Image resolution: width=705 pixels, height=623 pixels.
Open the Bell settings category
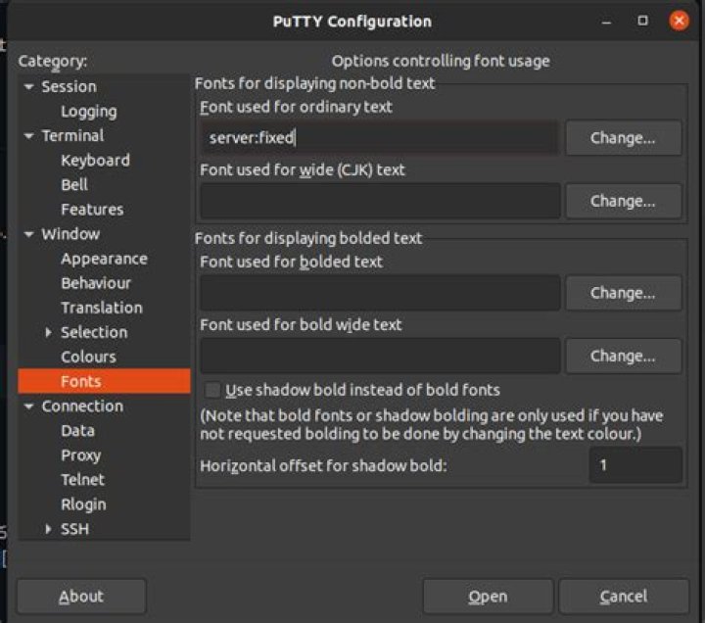coord(74,185)
